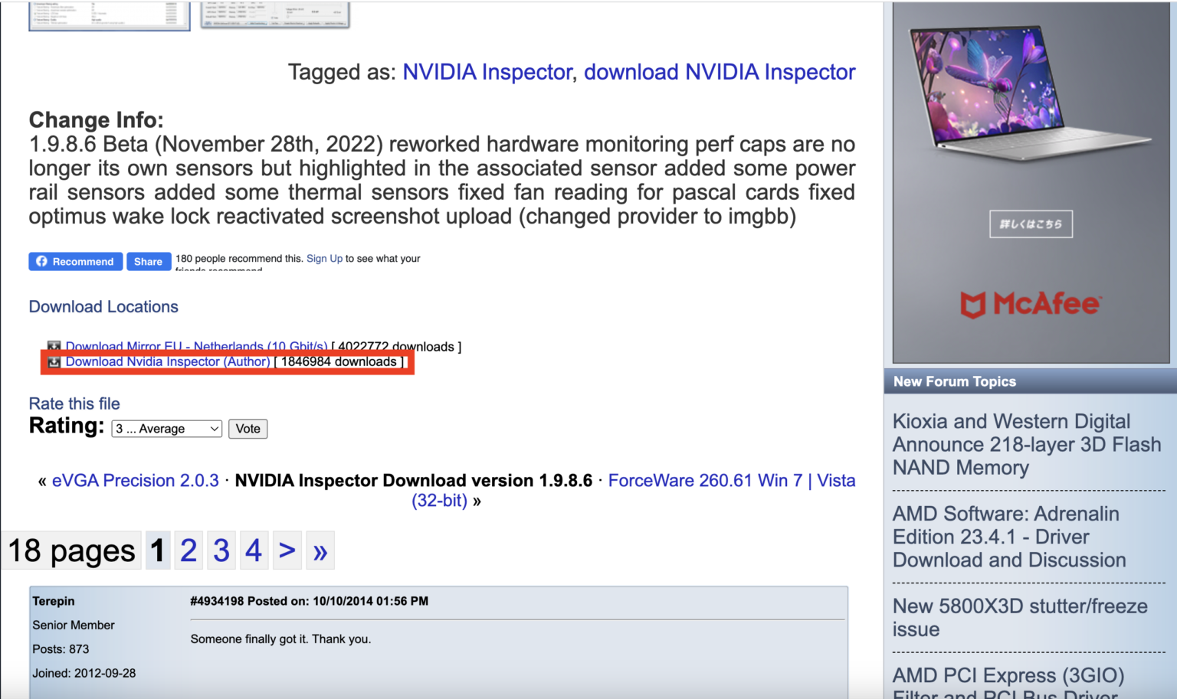Open the rating dropdown showing '3 ... Average'
Screen dimensions: 1177x699
tap(166, 429)
